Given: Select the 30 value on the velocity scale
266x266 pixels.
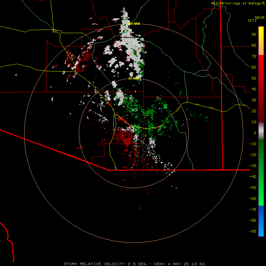Looking at the screenshot, I should click(254, 100).
